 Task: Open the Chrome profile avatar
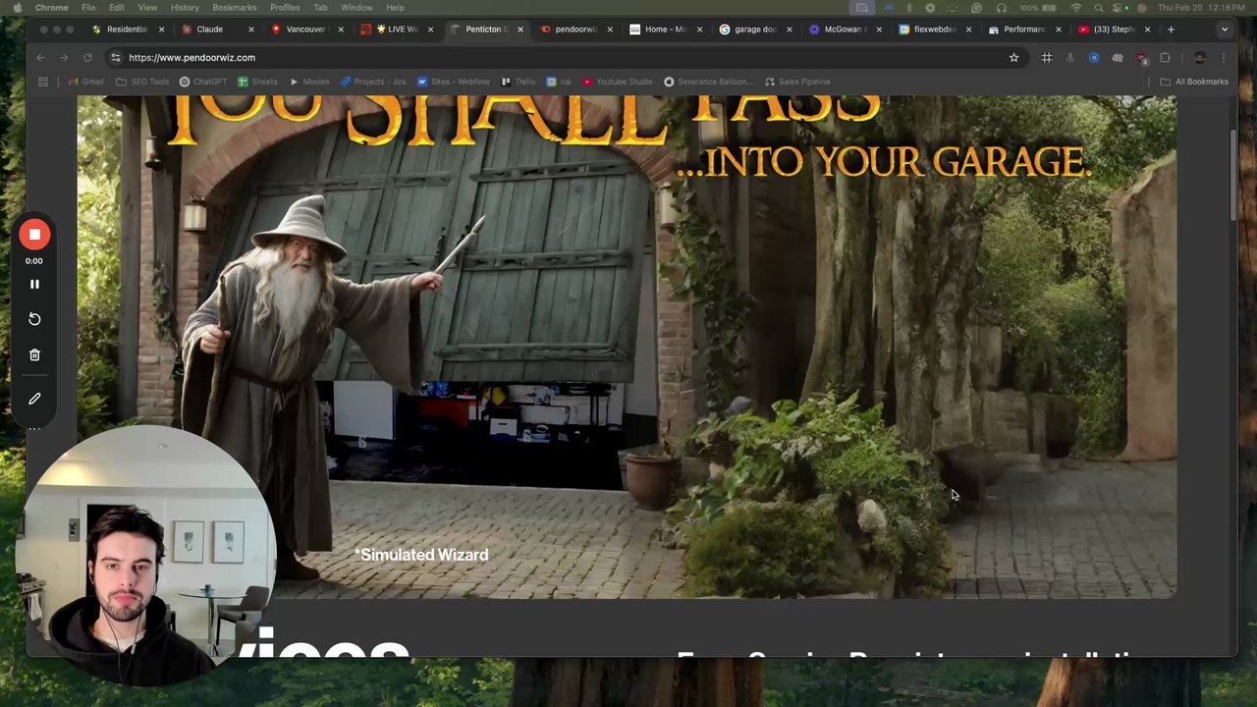[1199, 58]
